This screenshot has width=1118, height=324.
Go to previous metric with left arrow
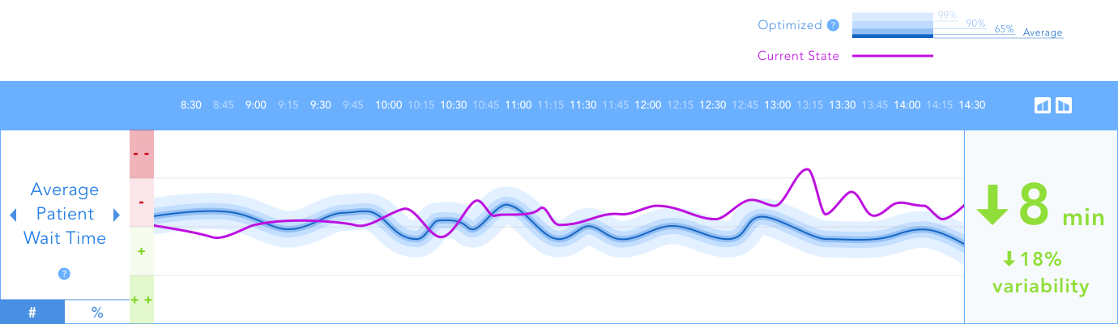[x=13, y=215]
